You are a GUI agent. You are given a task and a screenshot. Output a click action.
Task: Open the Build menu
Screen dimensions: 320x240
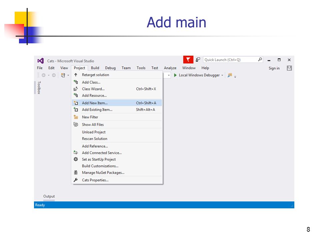point(95,68)
